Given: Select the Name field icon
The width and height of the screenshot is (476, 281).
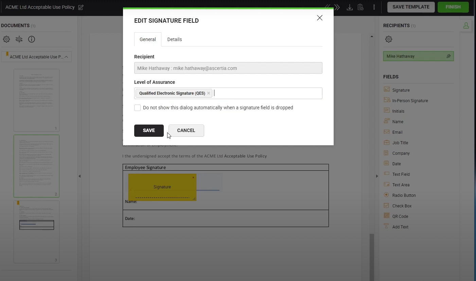Looking at the screenshot, I should click(387, 121).
